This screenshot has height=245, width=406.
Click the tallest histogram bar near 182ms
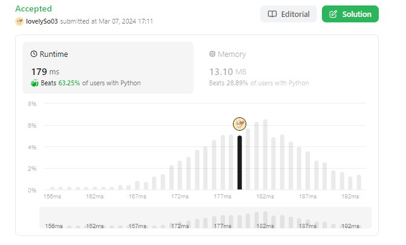tap(265, 155)
